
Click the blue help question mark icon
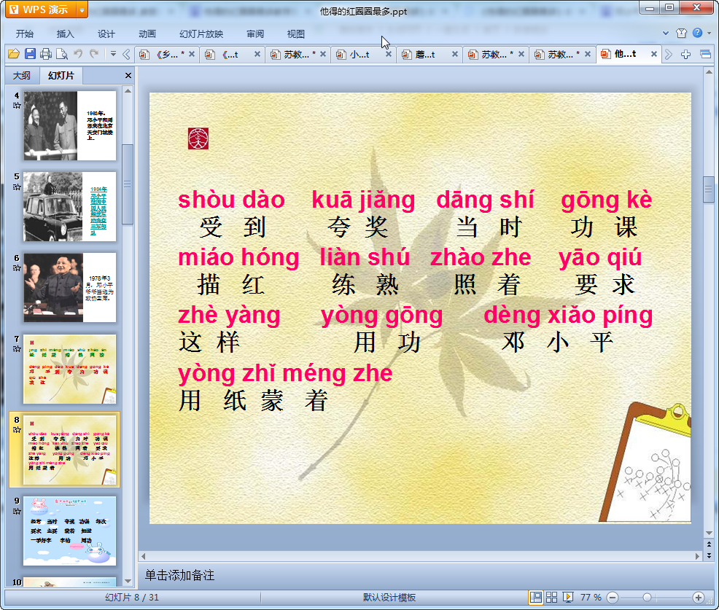[x=697, y=33]
